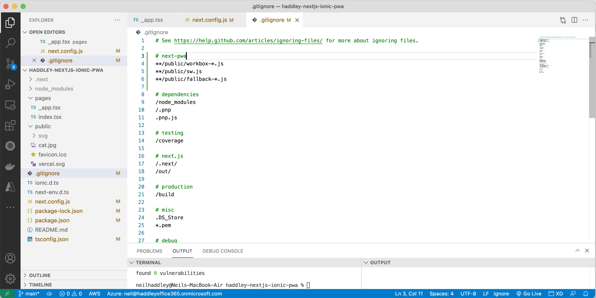Open Source Control view with 5 changes
This screenshot has height=298, width=596.
[x=10, y=64]
